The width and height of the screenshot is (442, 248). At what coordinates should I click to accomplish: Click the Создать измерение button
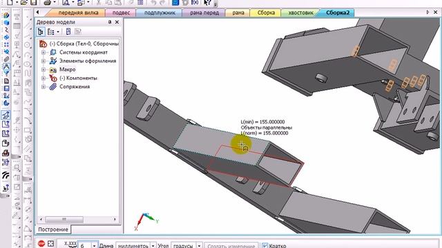231,245
